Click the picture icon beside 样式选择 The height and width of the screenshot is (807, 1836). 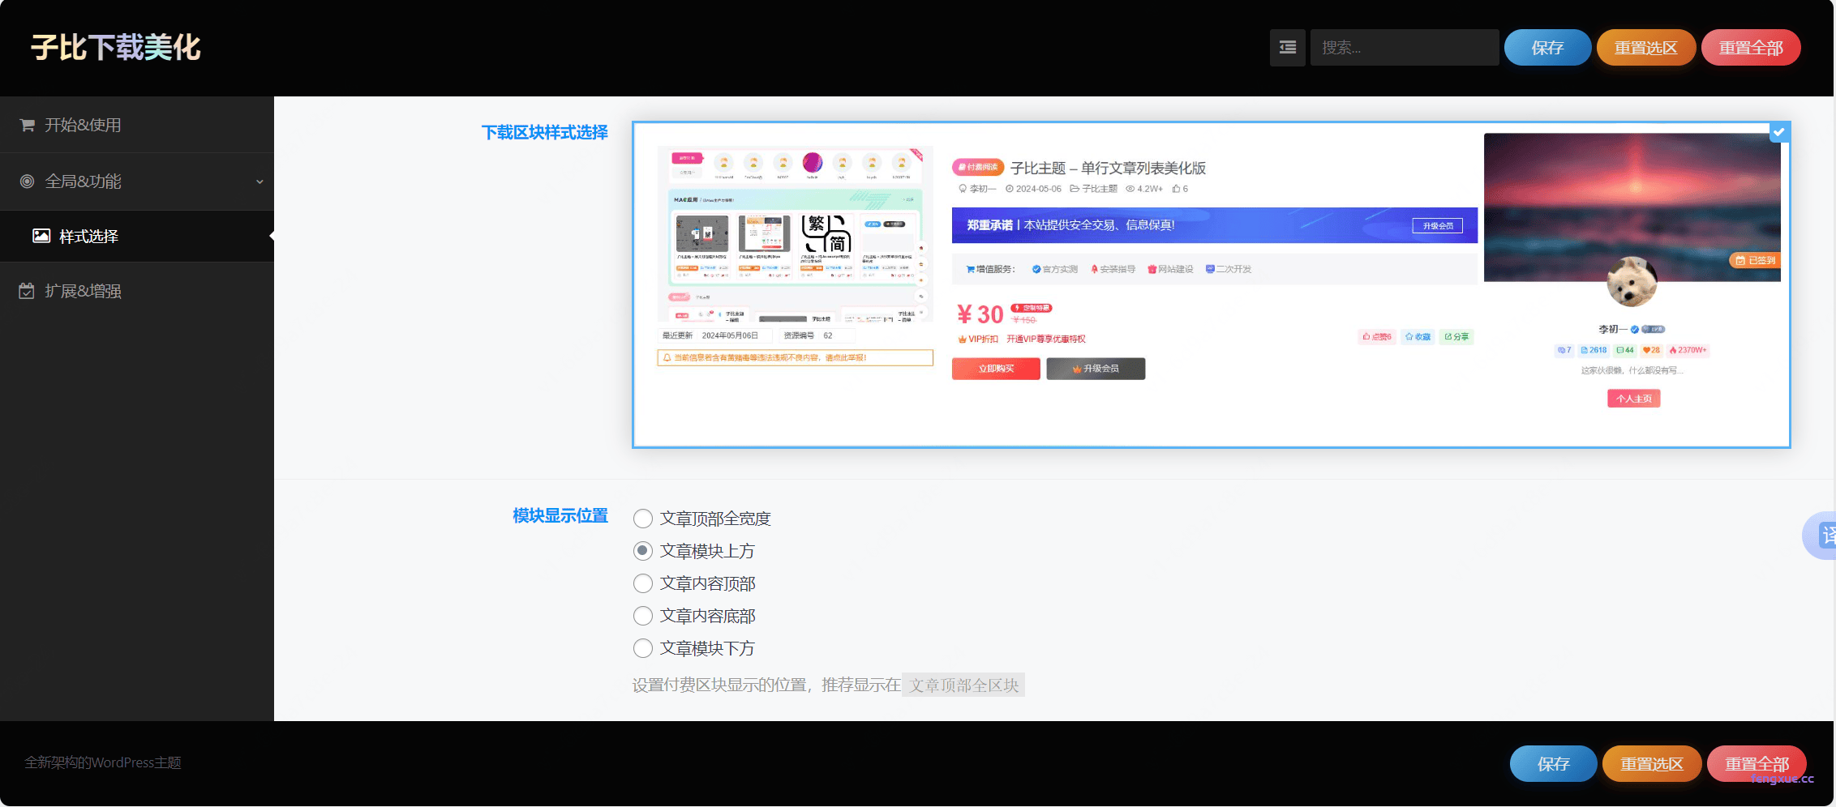[x=41, y=236]
